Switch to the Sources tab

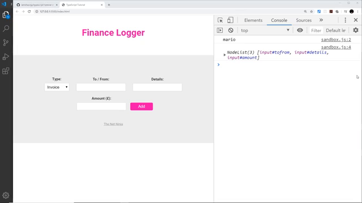304,20
